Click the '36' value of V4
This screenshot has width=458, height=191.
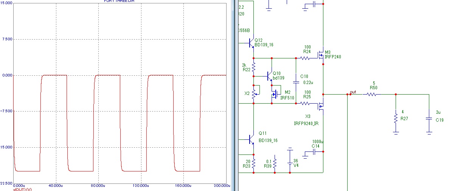296,160
